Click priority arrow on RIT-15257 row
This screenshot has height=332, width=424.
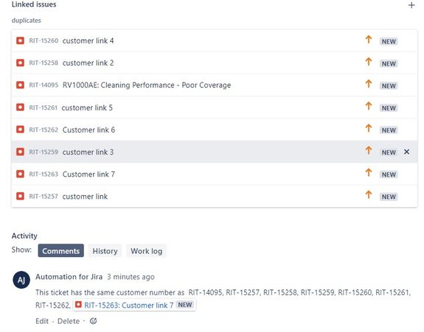tap(369, 194)
